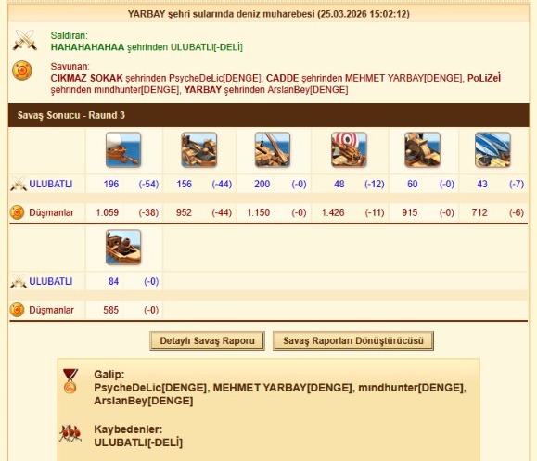The width and height of the screenshot is (537, 461).
Task: Open Savaş Raporları Dönüştürücüsü button
Action: point(353,340)
